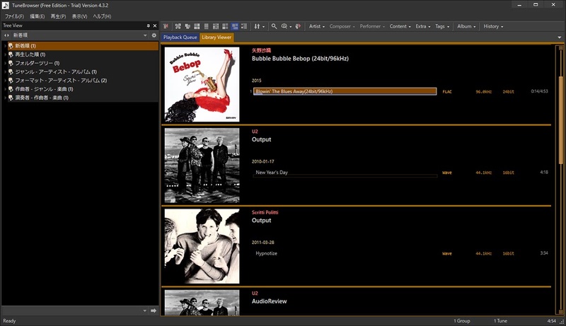This screenshot has width=566, height=326.
Task: Open the tree view selection combo box
Action: click(x=80, y=35)
